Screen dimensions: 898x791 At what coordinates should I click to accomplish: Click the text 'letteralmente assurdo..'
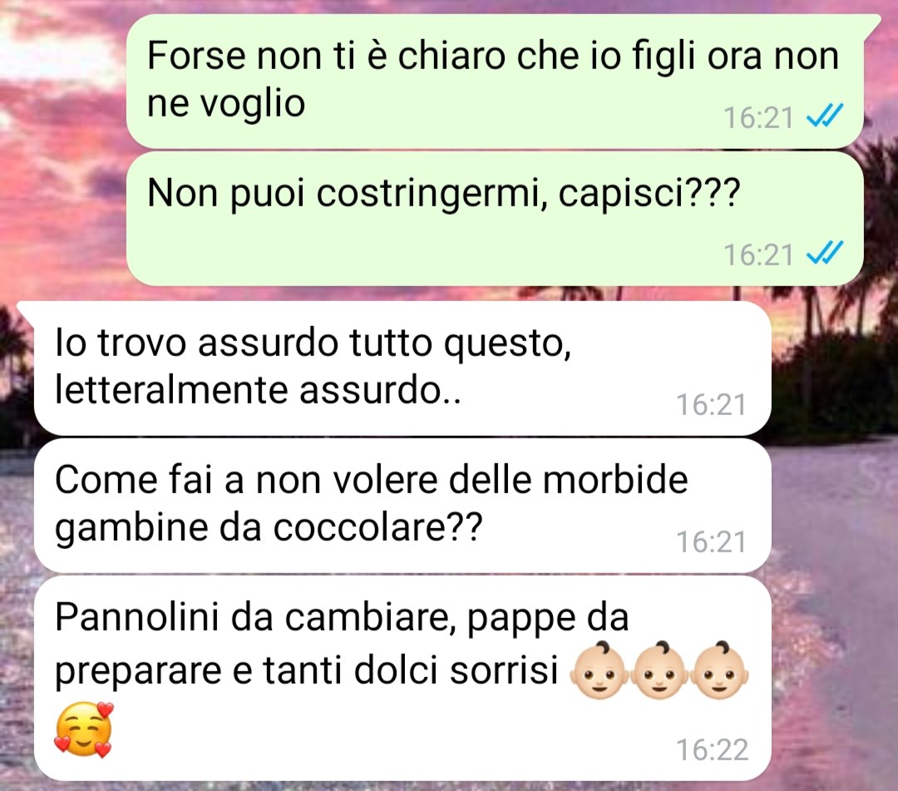point(258,391)
